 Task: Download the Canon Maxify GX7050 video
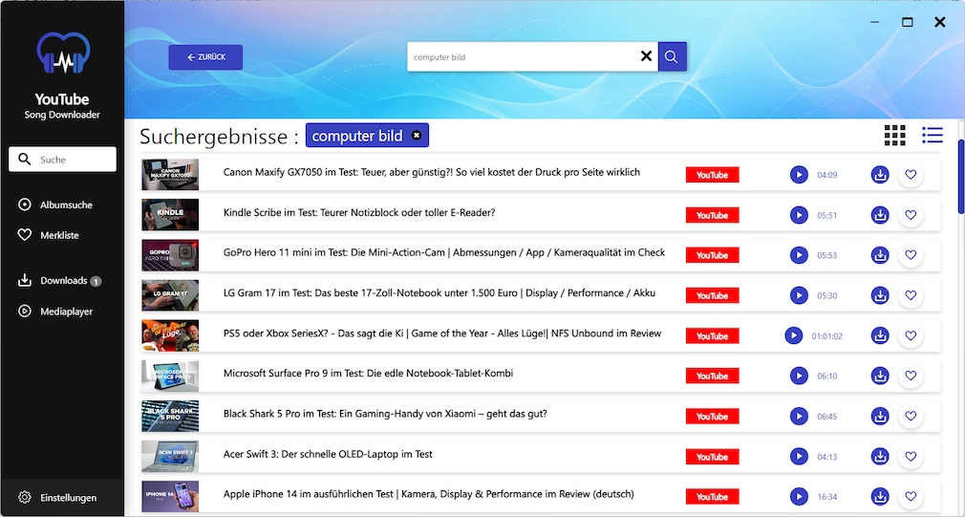point(880,175)
